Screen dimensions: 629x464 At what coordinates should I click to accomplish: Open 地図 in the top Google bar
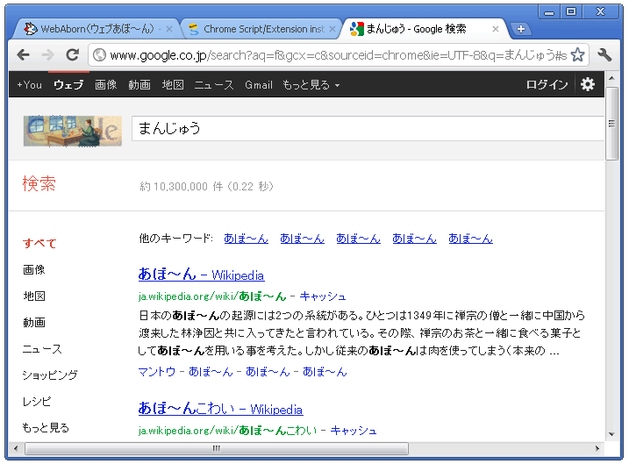(x=173, y=85)
